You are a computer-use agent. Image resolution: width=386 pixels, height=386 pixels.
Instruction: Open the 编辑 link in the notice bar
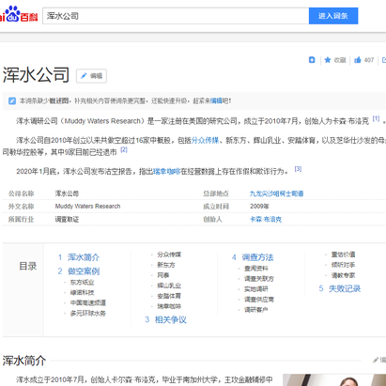[216, 100]
